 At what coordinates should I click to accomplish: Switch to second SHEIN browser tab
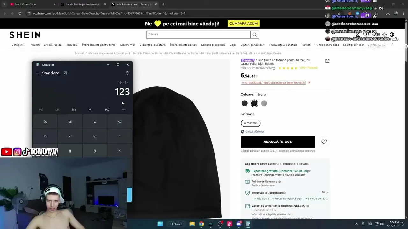coord(134,4)
